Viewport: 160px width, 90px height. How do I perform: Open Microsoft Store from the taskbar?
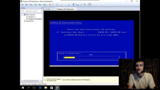coord(51,88)
